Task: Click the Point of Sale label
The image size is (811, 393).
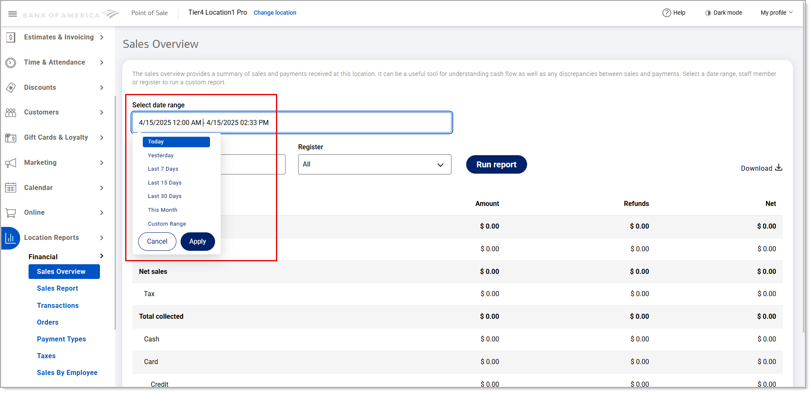Action: (150, 13)
